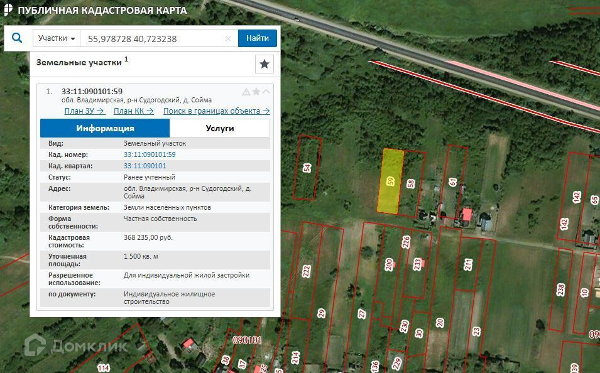The image size is (600, 373).
Task: Select parcel 233 on the map
Action: 418,264
